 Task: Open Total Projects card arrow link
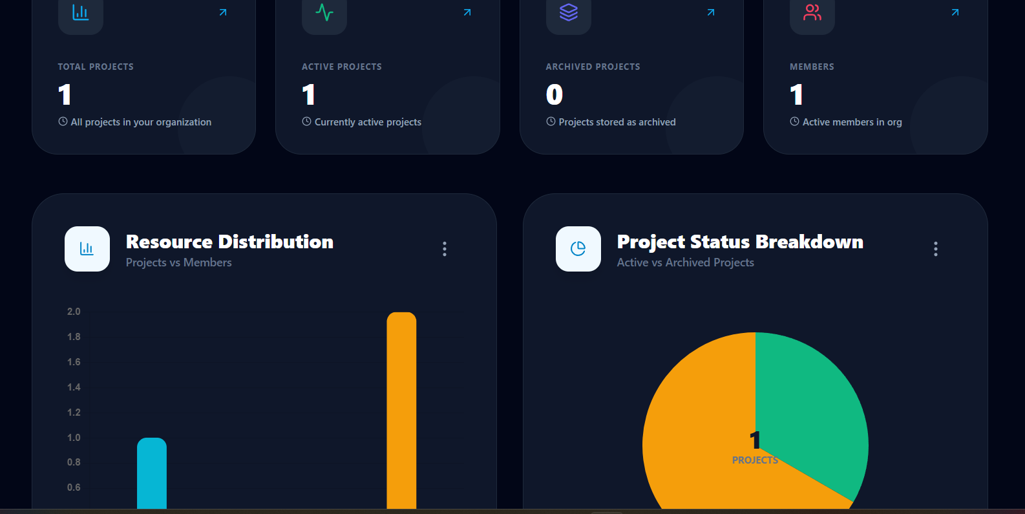(223, 12)
